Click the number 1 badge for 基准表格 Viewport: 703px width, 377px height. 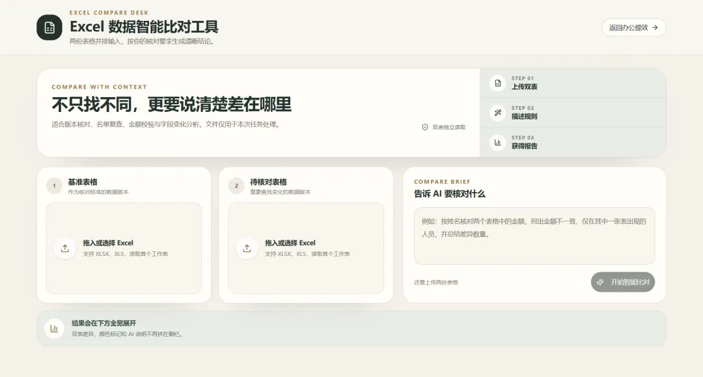54,186
